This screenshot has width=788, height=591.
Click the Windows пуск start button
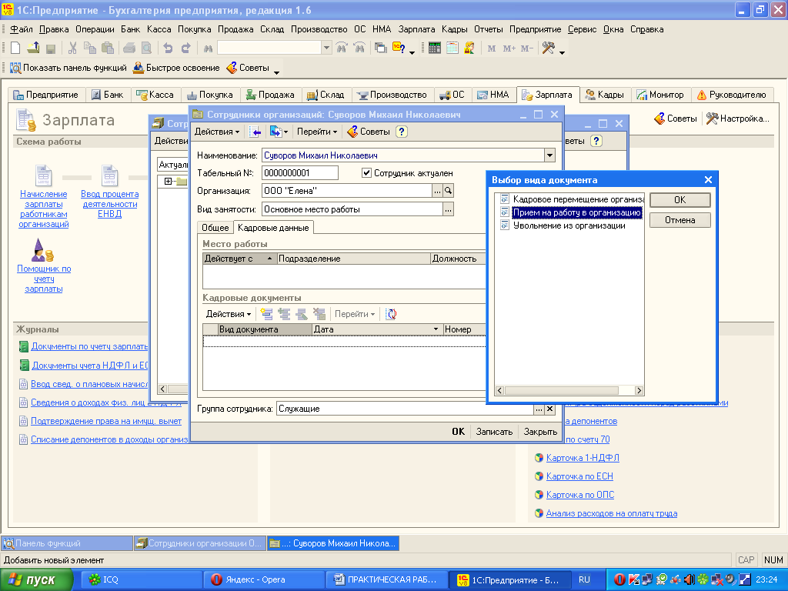(36, 580)
